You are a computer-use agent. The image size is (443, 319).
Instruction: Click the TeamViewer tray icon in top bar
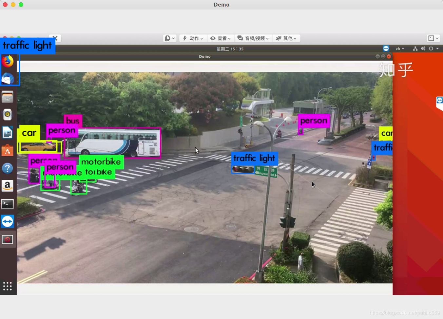(x=386, y=48)
